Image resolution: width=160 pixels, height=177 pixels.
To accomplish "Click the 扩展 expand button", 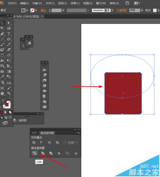I will tap(71, 143).
